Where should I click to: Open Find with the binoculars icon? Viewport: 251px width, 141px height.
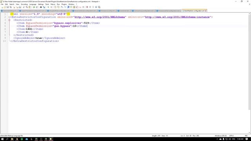tap(41, 7)
